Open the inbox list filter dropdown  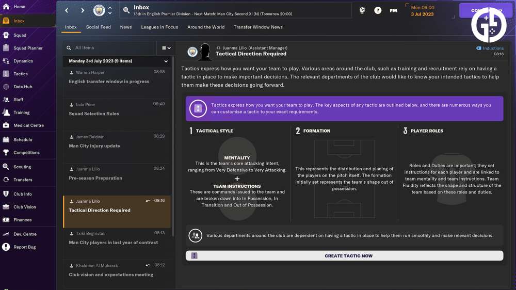point(166,48)
